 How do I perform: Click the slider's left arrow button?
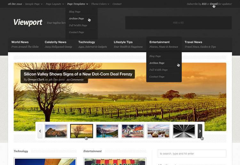pyautogui.click(x=40, y=131)
